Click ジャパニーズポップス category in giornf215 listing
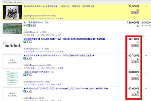This screenshot has width=151, height=101. (x=46, y=35)
